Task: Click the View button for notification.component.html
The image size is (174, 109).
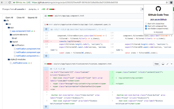Action: pyautogui.click(x=156, y=64)
